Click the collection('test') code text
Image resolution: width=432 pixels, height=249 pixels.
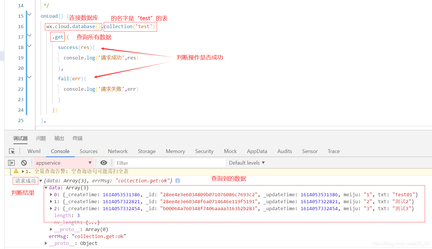pyautogui.click(x=130, y=26)
